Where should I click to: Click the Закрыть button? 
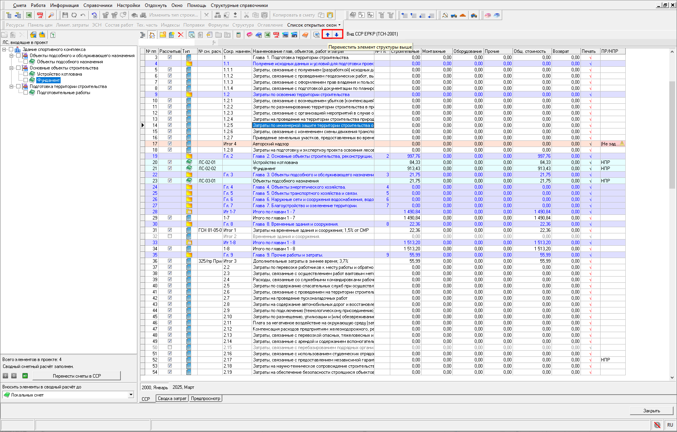(x=651, y=411)
